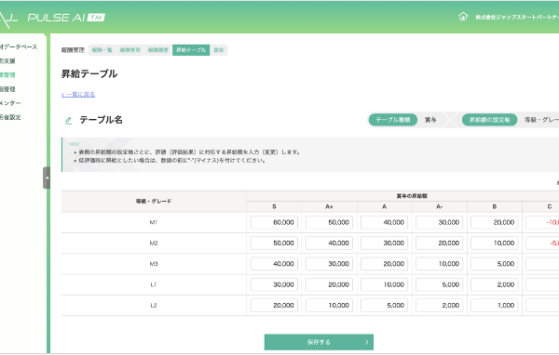Image resolution: width=559 pixels, height=355 pixels.
Task: Edit M2 row A+ value 40,000
Action: pyautogui.click(x=329, y=243)
